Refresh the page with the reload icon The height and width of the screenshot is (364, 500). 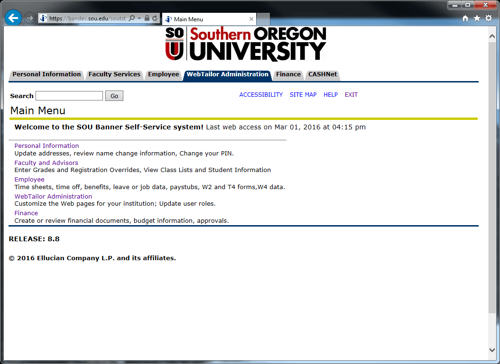click(x=155, y=18)
